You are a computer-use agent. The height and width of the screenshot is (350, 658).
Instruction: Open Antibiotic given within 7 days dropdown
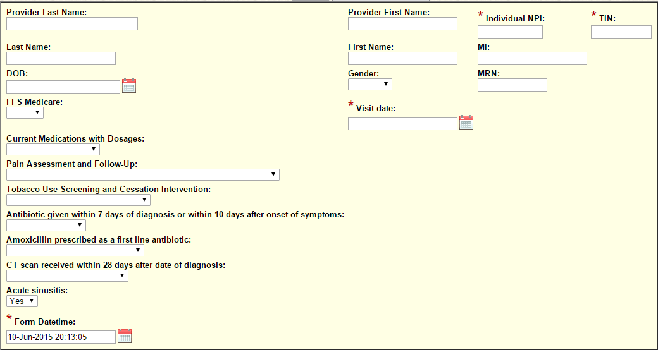[46, 226]
